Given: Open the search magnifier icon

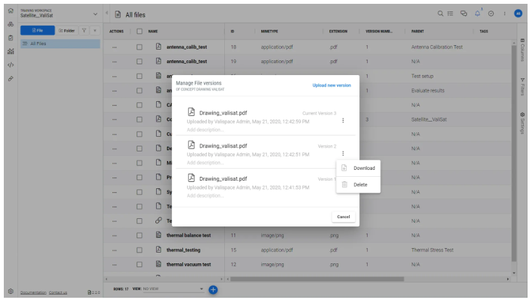Looking at the screenshot, I should pos(441,14).
